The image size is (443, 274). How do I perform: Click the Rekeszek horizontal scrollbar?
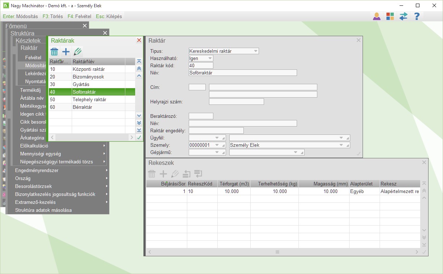(x=277, y=252)
